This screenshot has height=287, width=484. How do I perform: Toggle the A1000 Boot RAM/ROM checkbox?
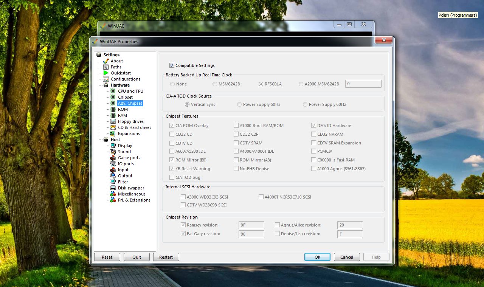click(x=236, y=126)
